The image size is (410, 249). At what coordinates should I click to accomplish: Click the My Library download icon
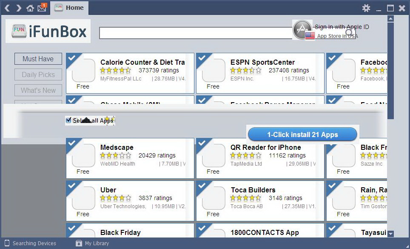(79, 243)
